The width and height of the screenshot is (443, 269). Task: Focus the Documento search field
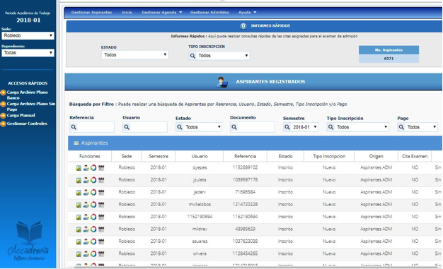pyautogui.click(x=253, y=127)
